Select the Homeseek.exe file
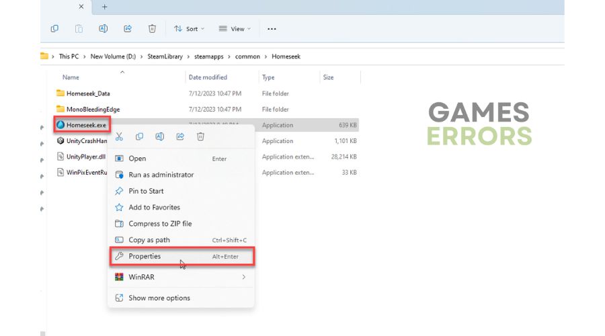 [86, 125]
